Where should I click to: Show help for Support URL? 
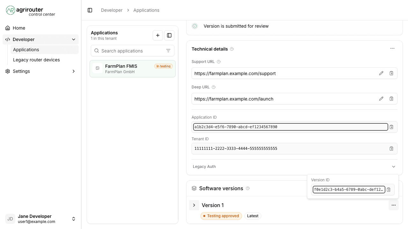[219, 62]
